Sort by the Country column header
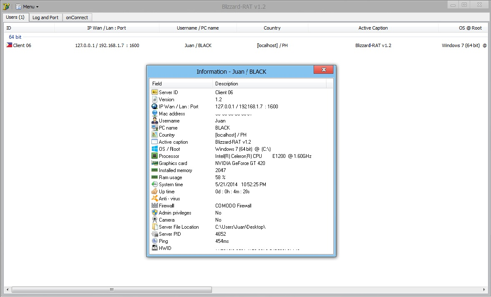491x297 pixels. click(x=272, y=28)
